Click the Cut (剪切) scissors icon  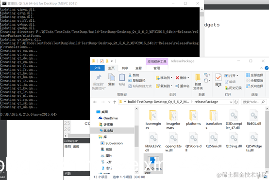coord(130,75)
